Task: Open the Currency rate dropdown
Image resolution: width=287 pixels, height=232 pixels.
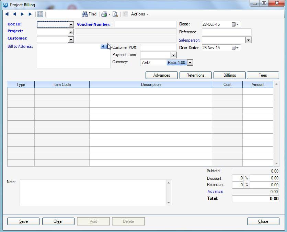Action: [190, 63]
